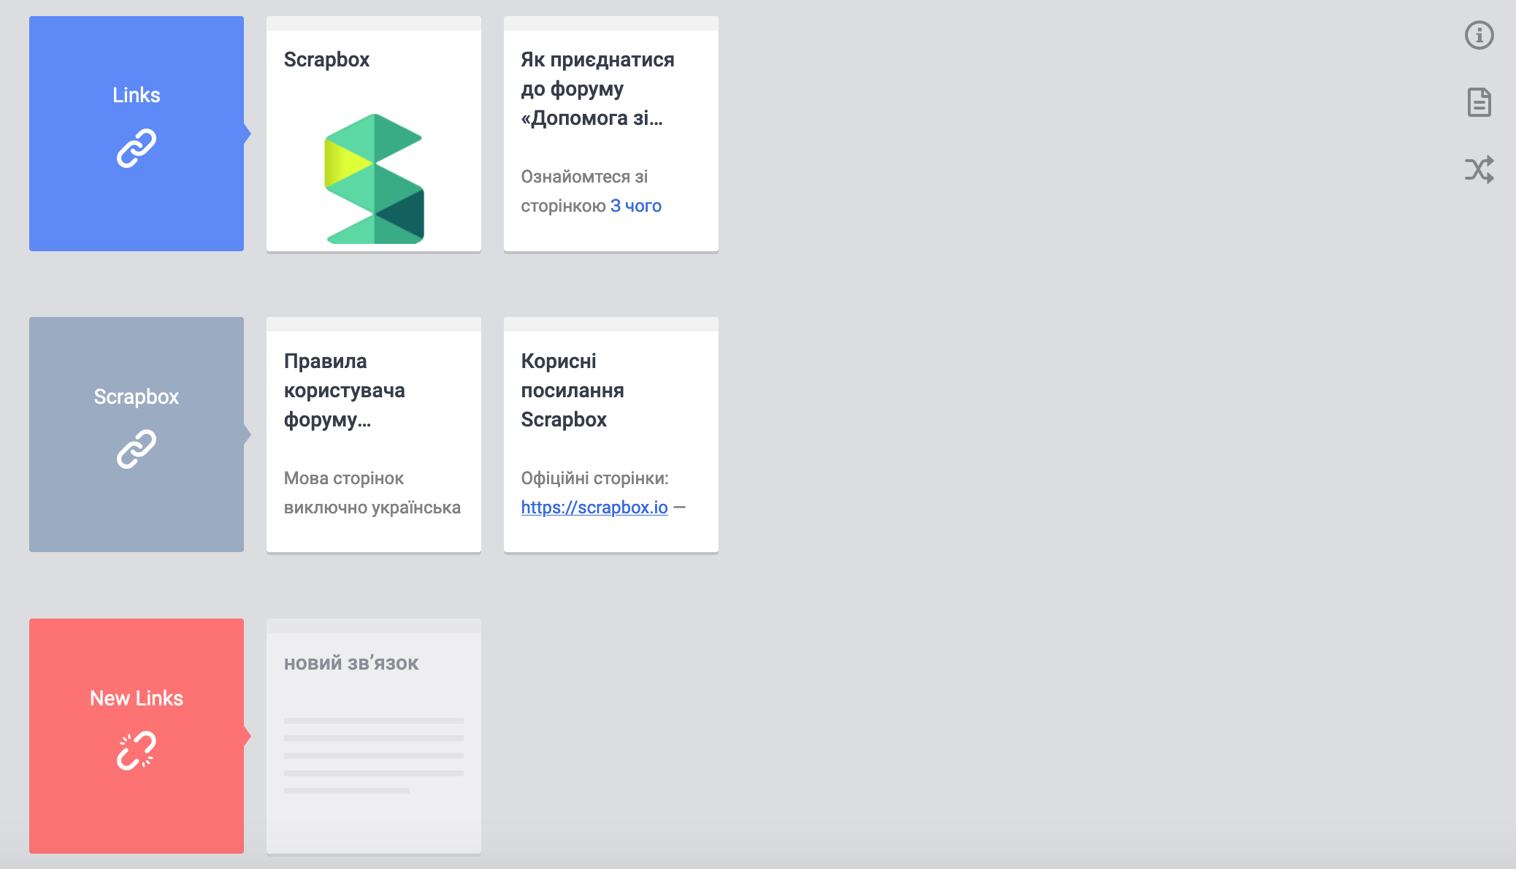Click chain icon in blue Links tile
This screenshot has width=1516, height=869.
pos(137,148)
